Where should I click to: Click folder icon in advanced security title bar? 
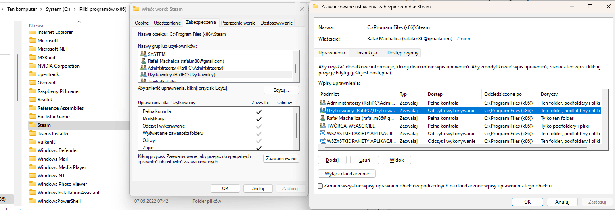315,6
